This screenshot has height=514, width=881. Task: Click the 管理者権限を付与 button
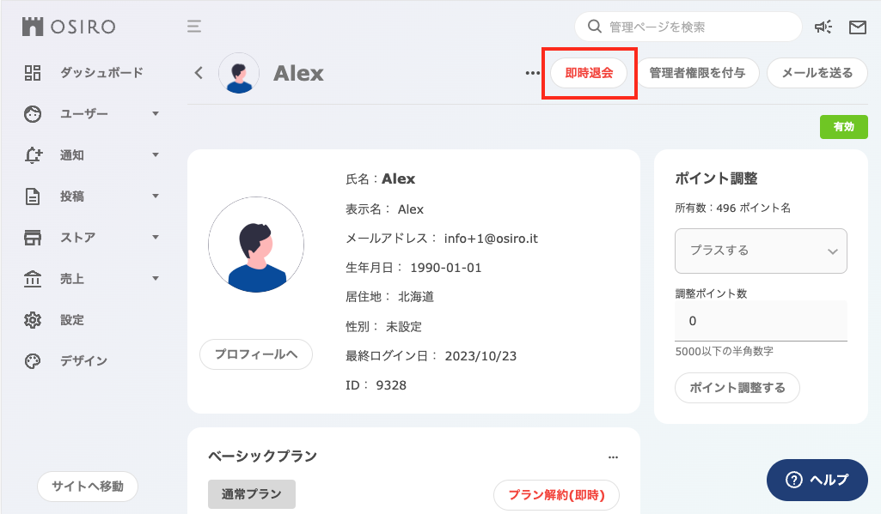tap(697, 73)
